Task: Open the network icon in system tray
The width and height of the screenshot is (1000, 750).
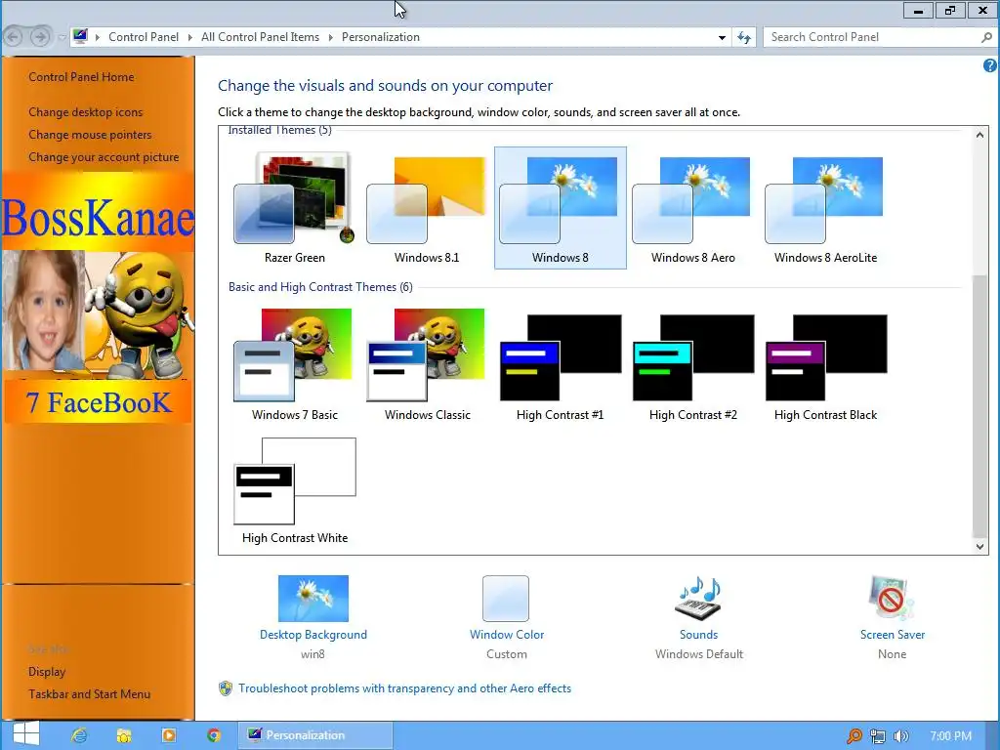Action: (878, 736)
